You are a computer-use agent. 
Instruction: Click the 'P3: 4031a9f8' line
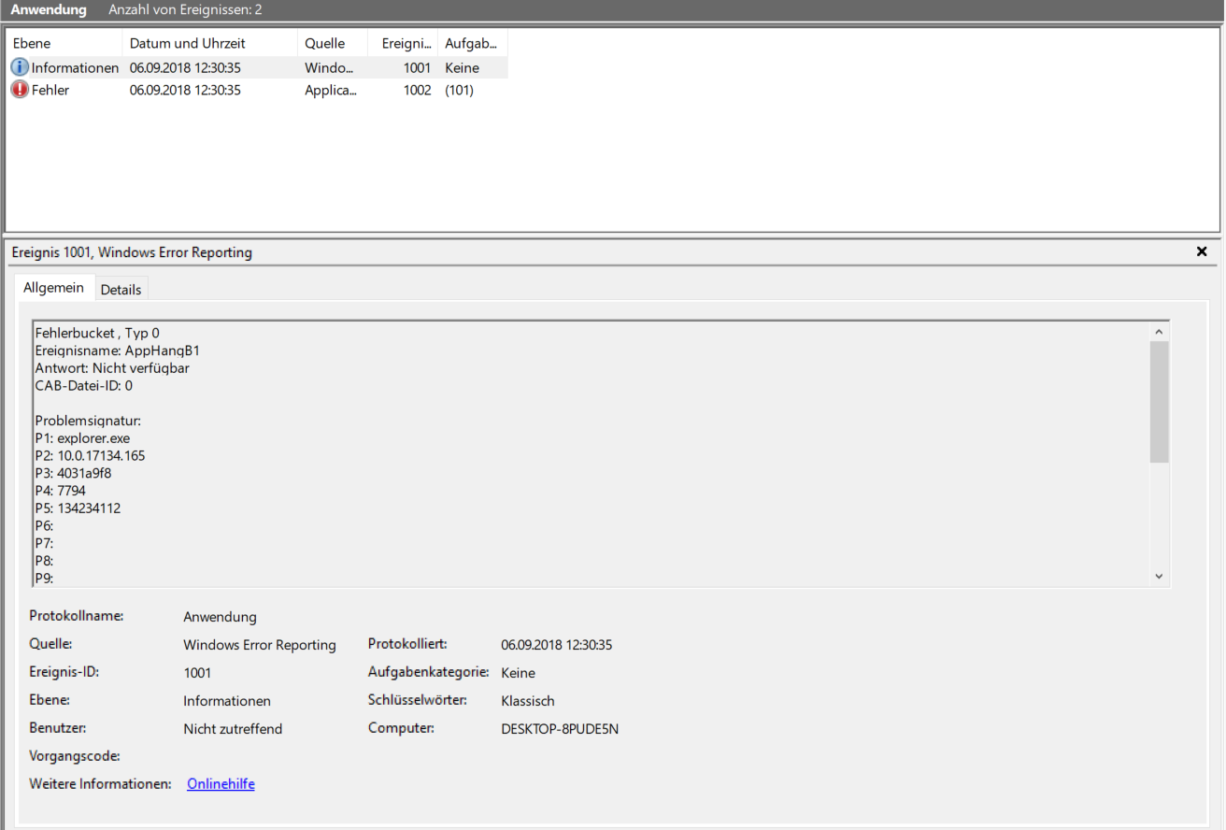[x=73, y=473]
